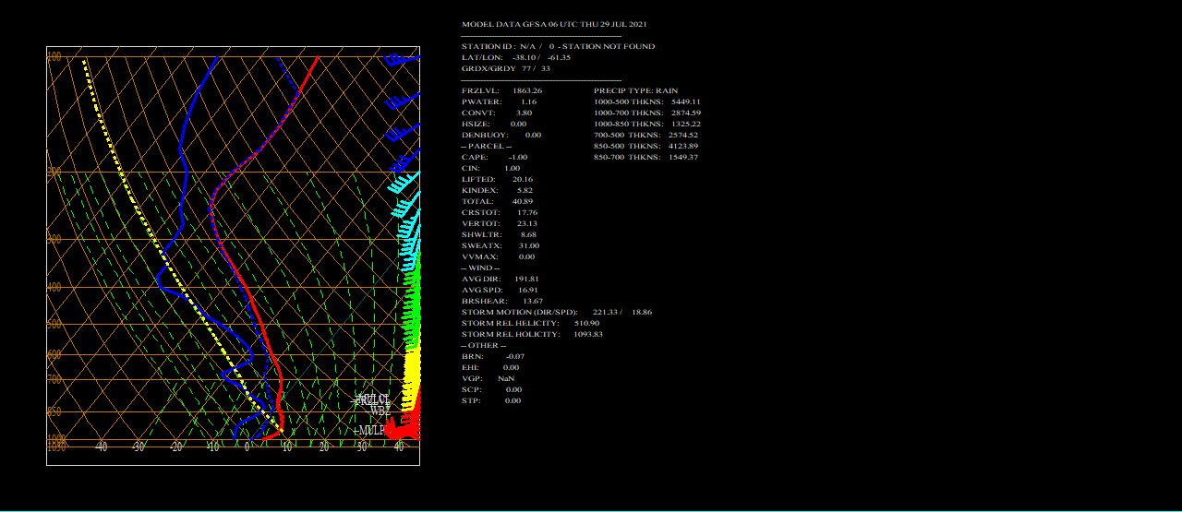Click the SCP row

coord(491,389)
